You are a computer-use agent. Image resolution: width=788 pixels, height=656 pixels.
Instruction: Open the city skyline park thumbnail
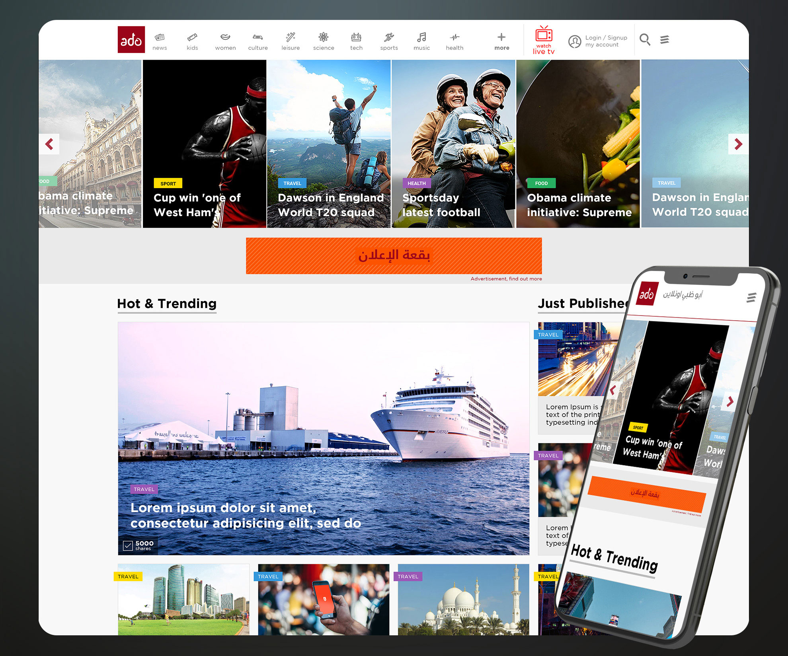183,600
